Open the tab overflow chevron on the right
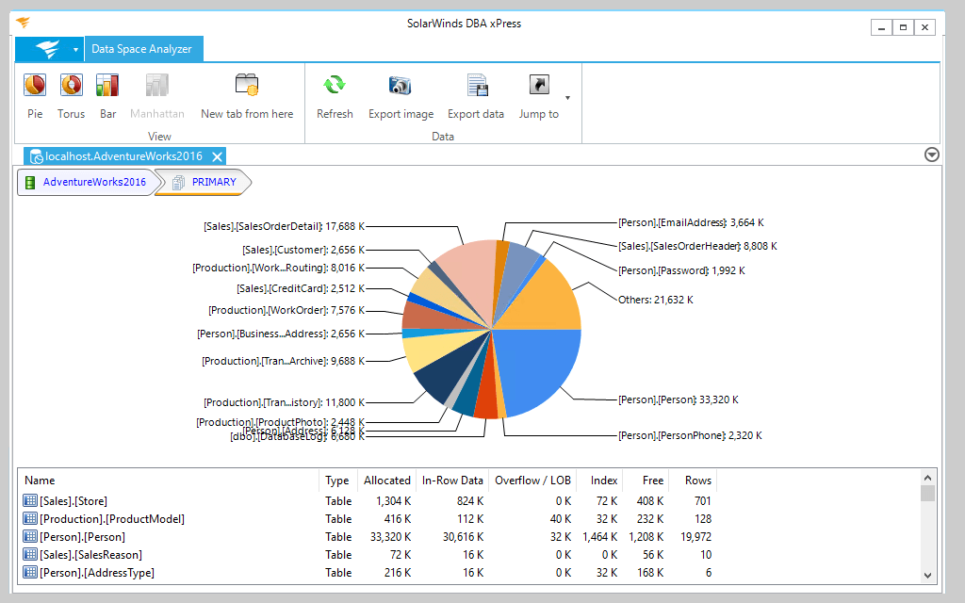The width and height of the screenshot is (965, 603). (931, 154)
